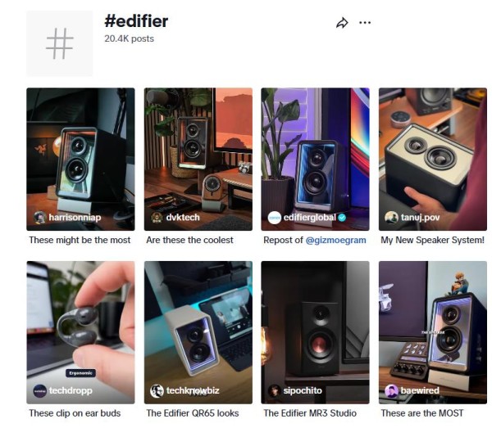This screenshot has height=428, width=492.
Task: Open the three-dots more options menu
Action: click(365, 23)
